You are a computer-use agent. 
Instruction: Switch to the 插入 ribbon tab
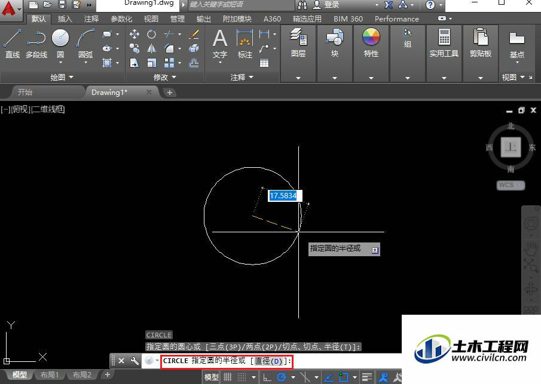click(x=65, y=19)
